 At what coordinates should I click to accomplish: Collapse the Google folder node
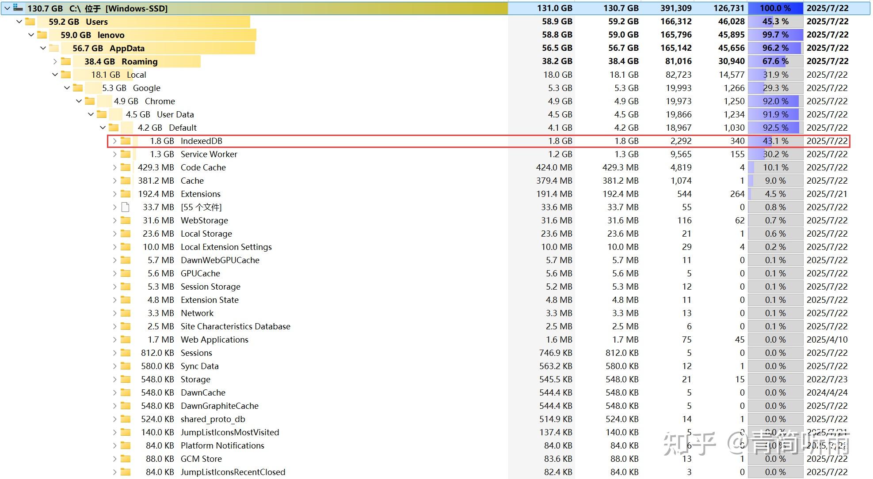[67, 88]
